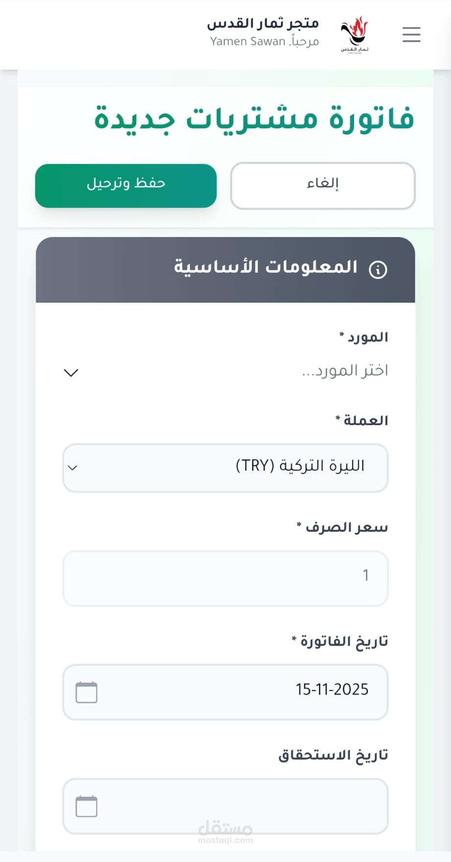Open the hamburger navigation menu

pyautogui.click(x=411, y=35)
